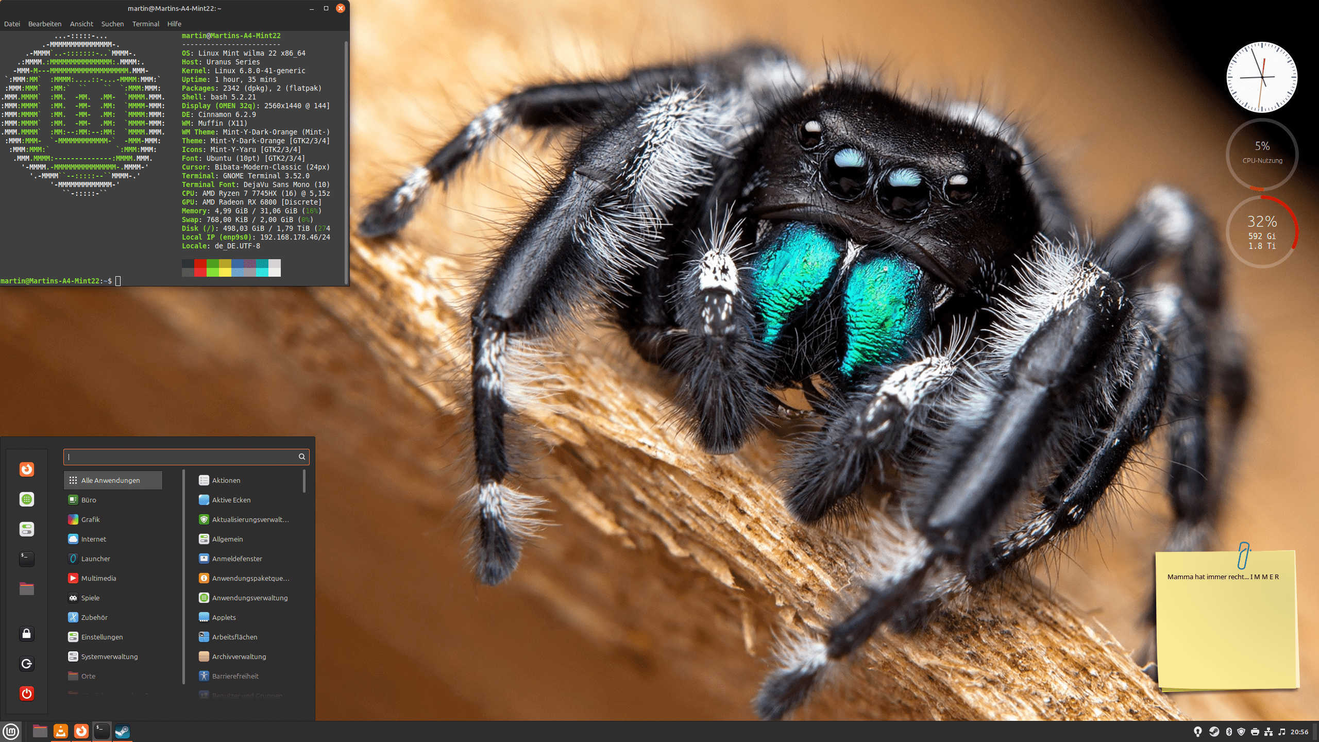Open the Datei menu in the terminal

(12, 24)
